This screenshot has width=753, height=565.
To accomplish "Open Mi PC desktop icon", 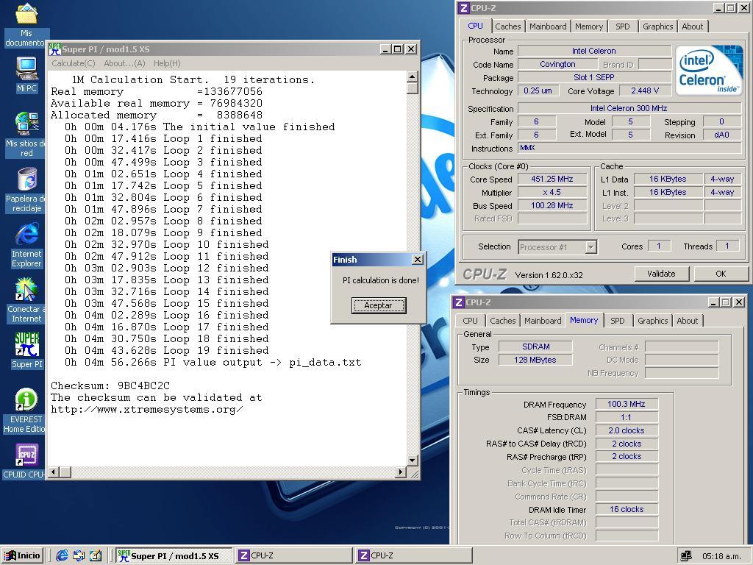I will point(27,74).
